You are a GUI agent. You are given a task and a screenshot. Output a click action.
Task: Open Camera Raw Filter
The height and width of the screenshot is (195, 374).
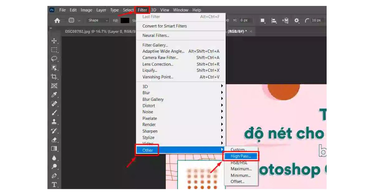181,57
